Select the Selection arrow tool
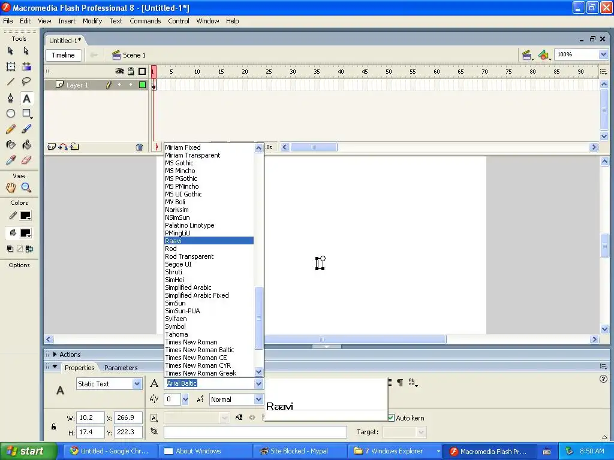 [x=11, y=51]
